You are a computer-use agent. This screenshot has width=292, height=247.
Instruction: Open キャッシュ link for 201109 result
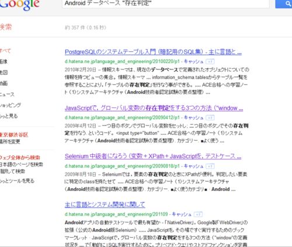pyautogui.click(x=182, y=214)
